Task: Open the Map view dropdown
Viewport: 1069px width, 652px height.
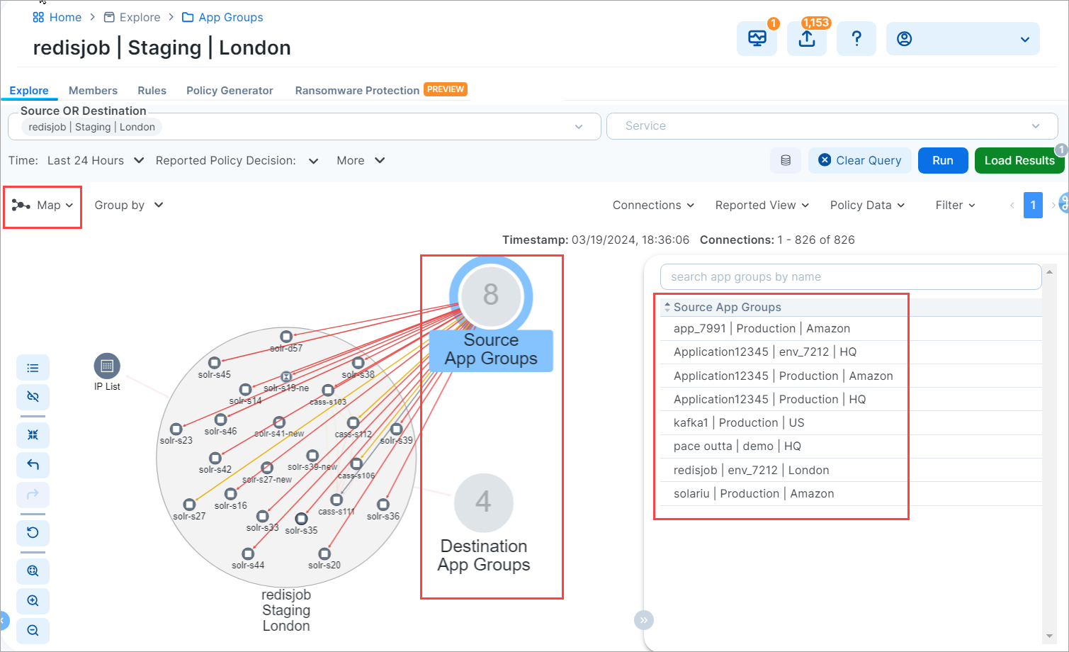Action: coord(43,206)
